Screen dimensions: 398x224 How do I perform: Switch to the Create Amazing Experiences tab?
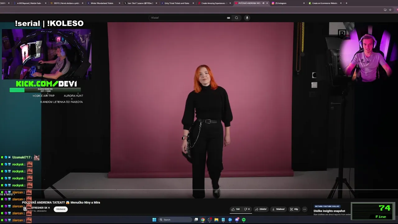[214, 3]
